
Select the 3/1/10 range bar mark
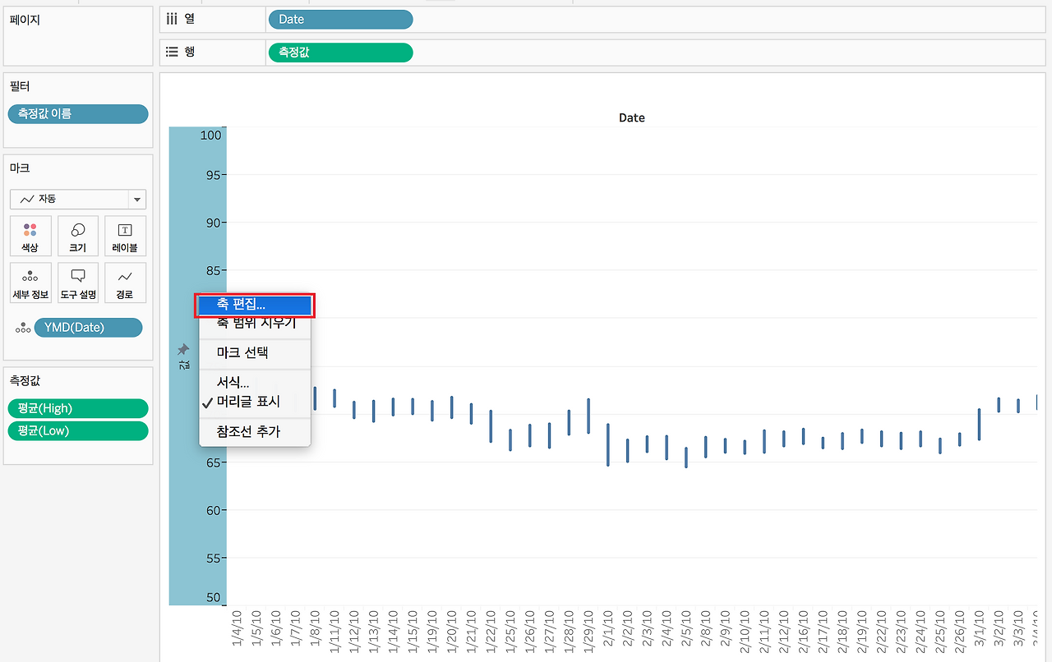pos(980,424)
